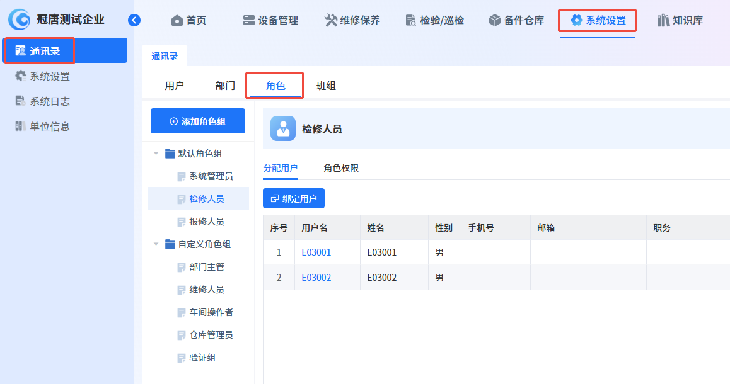730x384 pixels.
Task: Click the 备件仓库 box icon
Action: coord(495,20)
